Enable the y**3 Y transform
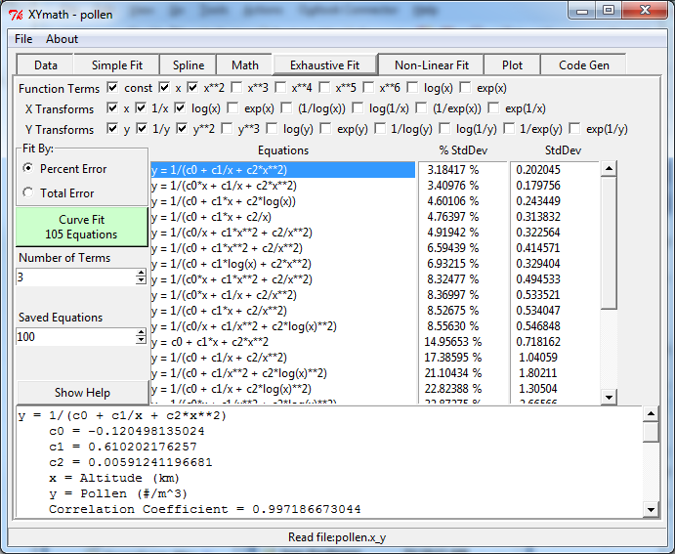 228,129
